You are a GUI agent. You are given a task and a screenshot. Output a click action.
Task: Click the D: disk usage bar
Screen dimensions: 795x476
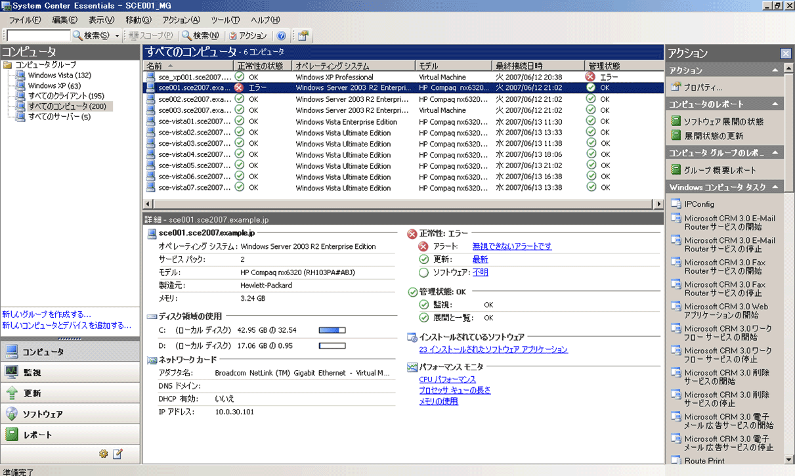[x=332, y=345]
